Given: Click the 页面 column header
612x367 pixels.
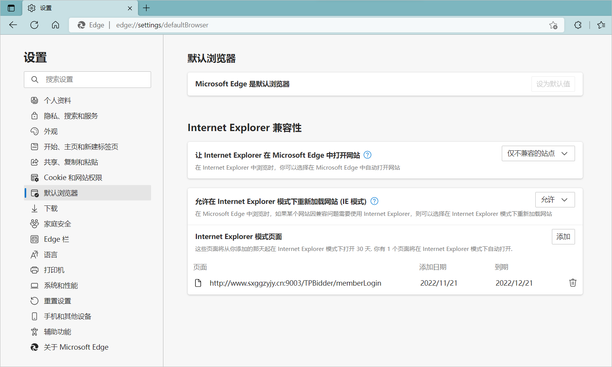Looking at the screenshot, I should click(200, 267).
